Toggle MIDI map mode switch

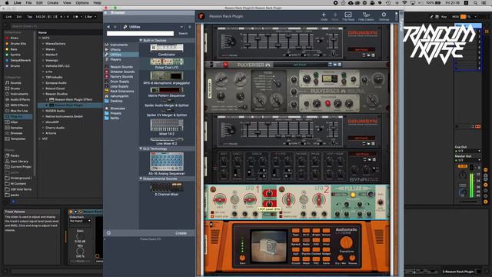(455, 17)
